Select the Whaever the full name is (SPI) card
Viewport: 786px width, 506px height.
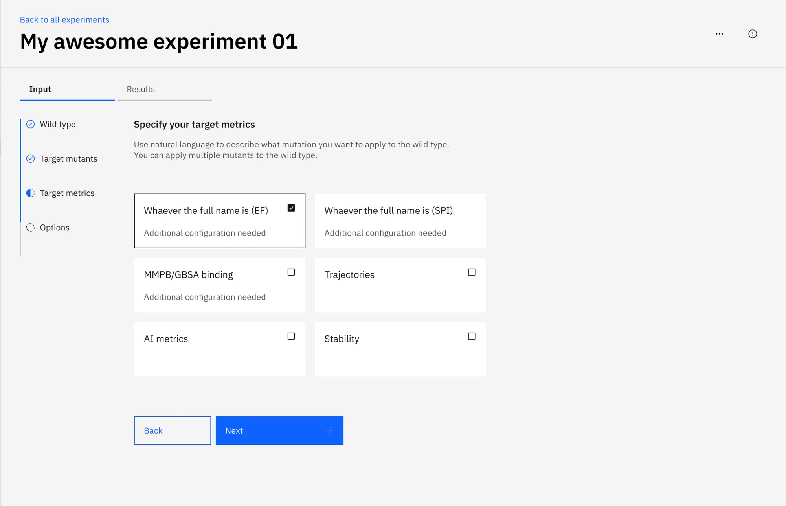(x=400, y=221)
